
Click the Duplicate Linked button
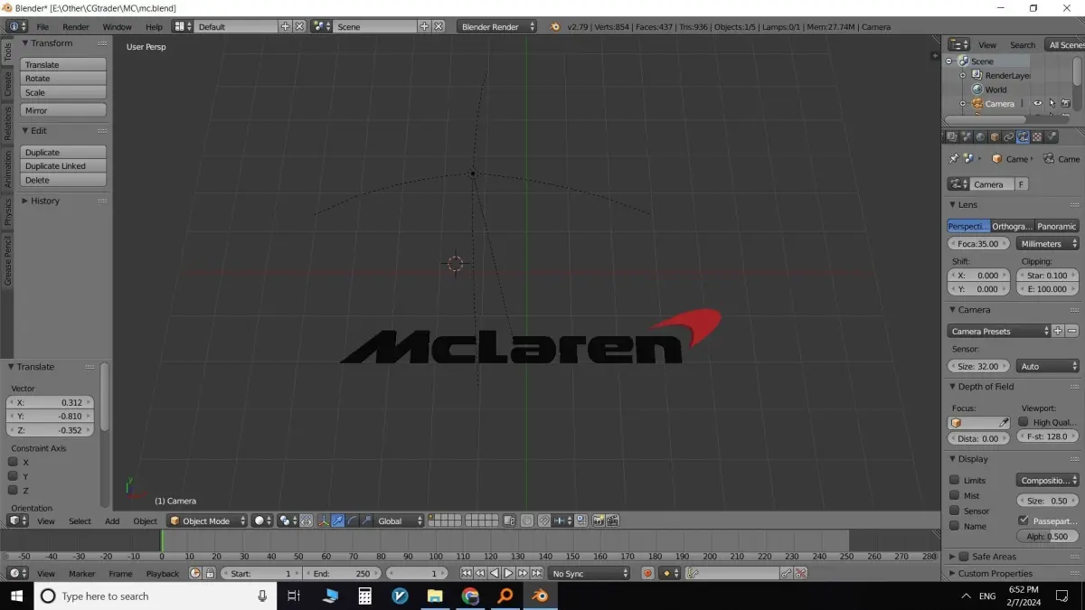point(63,166)
